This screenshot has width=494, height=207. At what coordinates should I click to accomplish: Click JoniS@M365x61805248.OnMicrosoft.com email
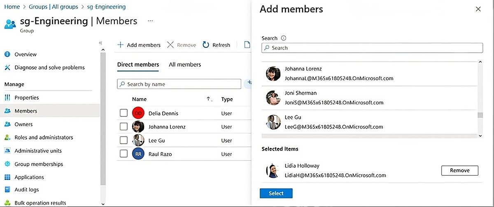pyautogui.click(x=334, y=102)
